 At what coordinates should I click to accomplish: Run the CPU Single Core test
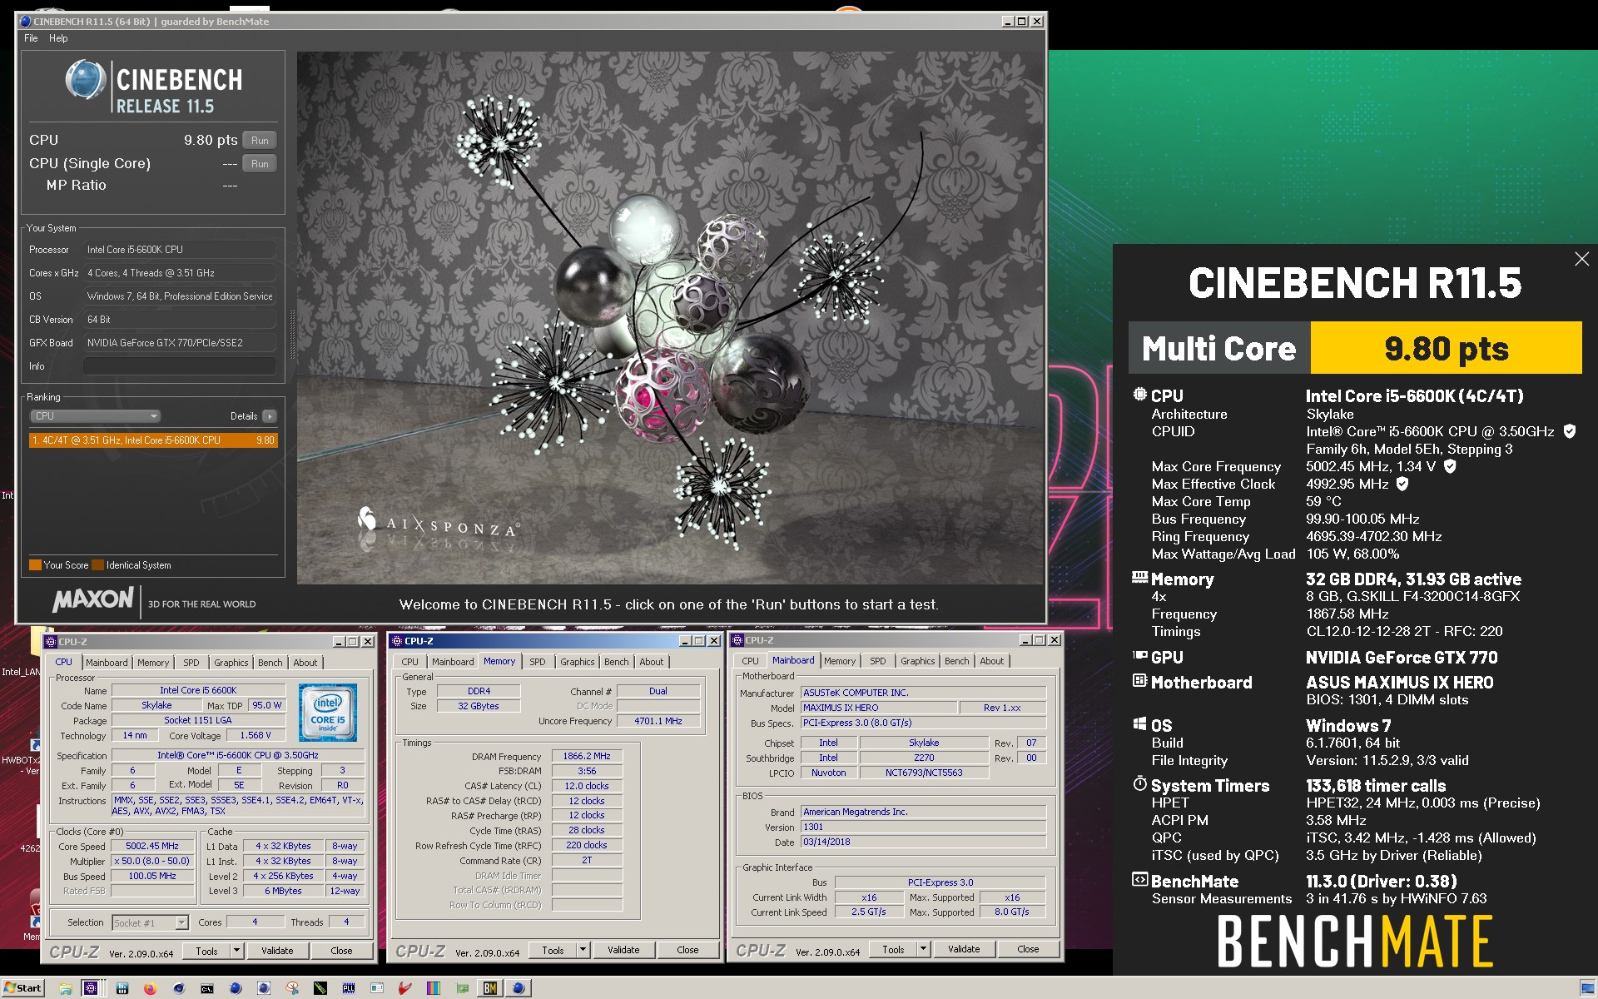click(260, 164)
